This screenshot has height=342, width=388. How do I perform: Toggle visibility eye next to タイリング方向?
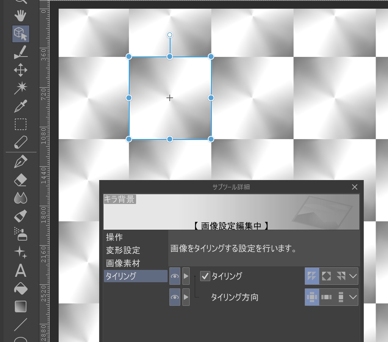click(175, 297)
